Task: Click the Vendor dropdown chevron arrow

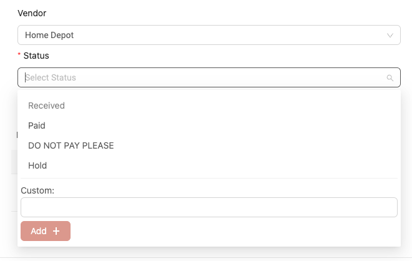Action: click(x=390, y=35)
